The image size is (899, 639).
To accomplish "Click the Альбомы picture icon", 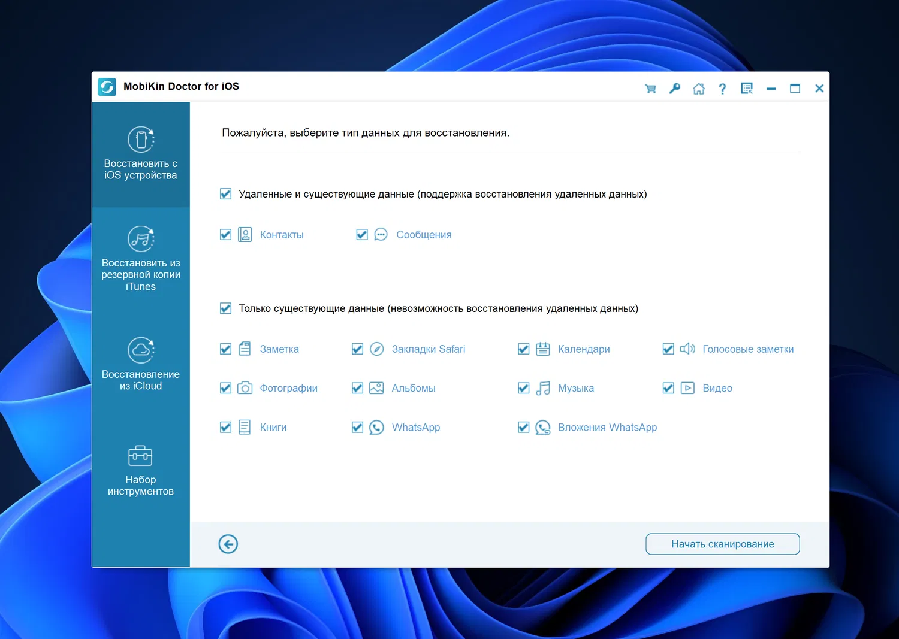I will click(x=376, y=388).
